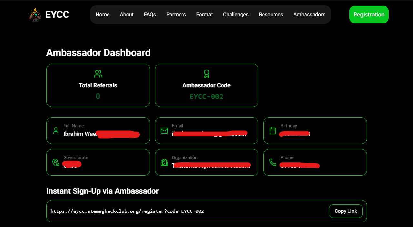Click the Copy Link button
Screen dimensions: 413x227
click(346, 211)
